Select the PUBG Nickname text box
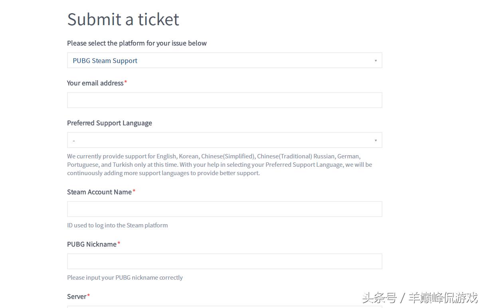The image size is (485, 308). point(224,261)
